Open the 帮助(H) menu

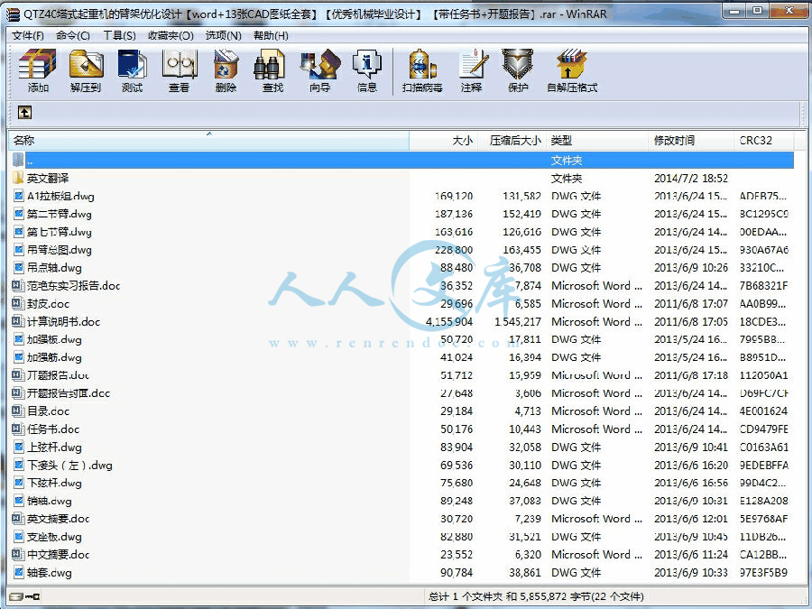(x=271, y=35)
